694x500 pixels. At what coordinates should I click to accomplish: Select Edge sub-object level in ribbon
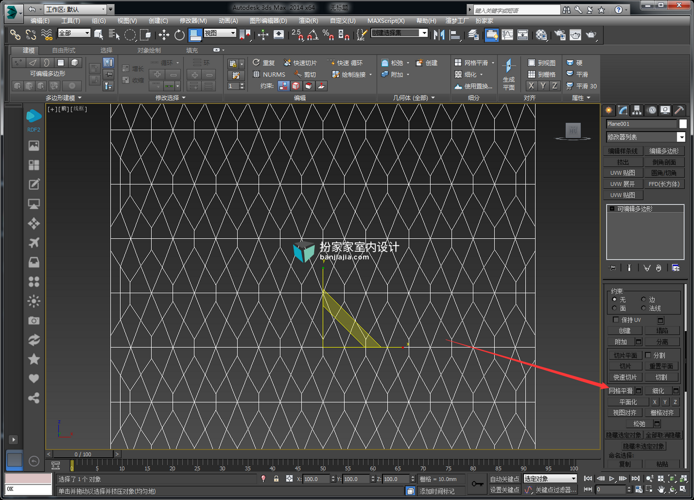(x=33, y=62)
